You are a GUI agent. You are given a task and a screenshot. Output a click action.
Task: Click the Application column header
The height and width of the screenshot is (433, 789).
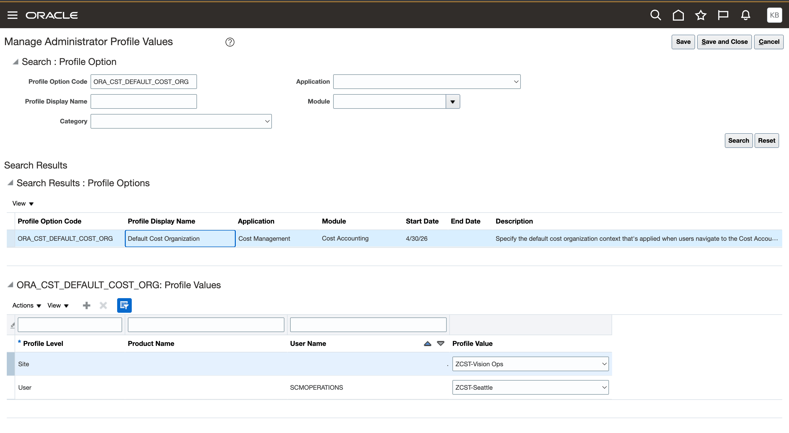(256, 221)
